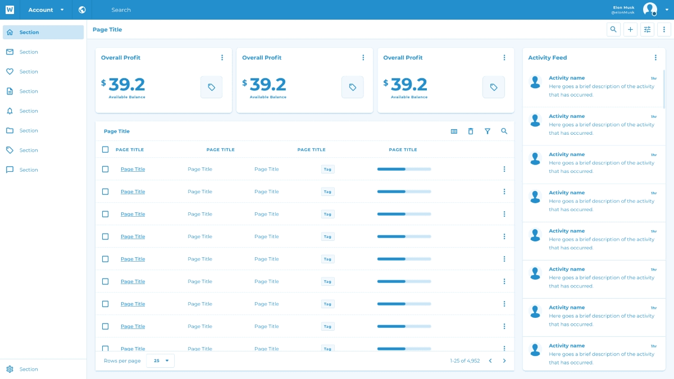Click the tag icon in first Overall Profit card

coord(212,87)
